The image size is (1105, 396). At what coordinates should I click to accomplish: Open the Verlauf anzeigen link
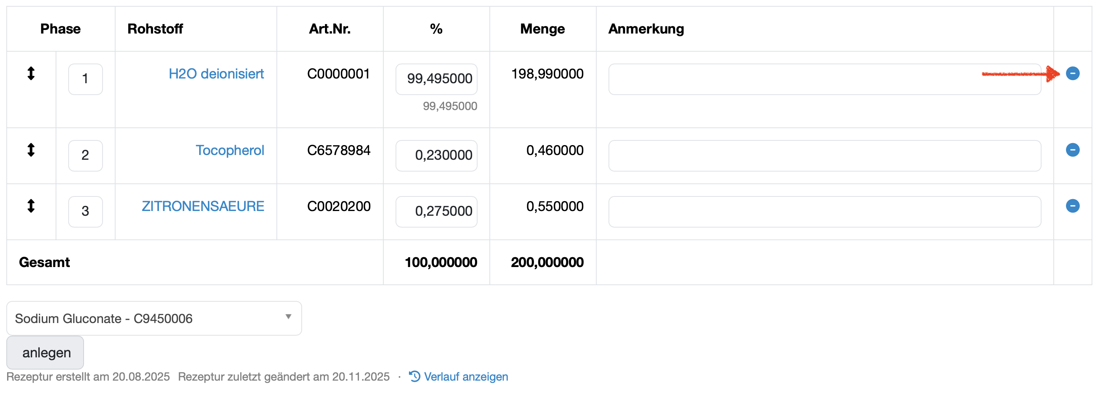point(466,377)
